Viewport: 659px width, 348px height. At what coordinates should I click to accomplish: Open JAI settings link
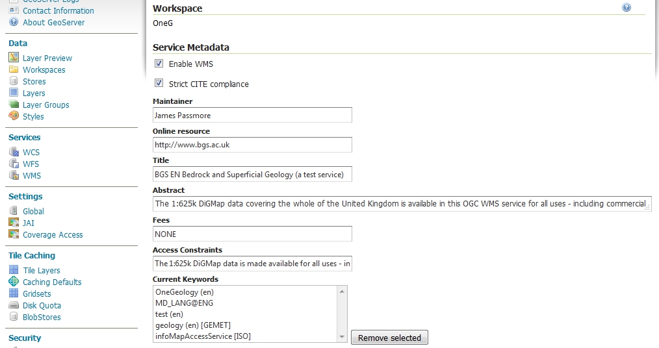(29, 223)
